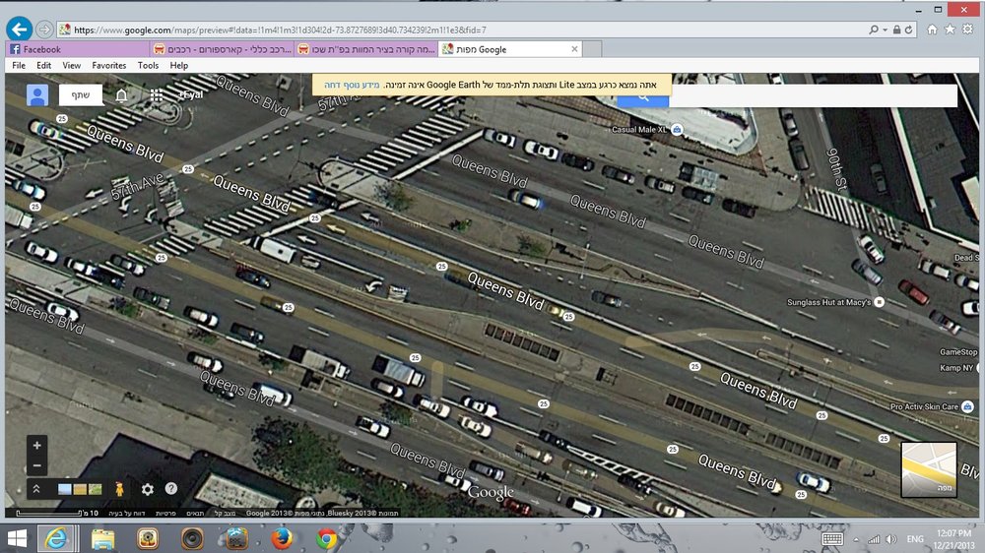This screenshot has height=553, width=985.
Task: Switch to the Facebook tab
Action: pyautogui.click(x=77, y=49)
